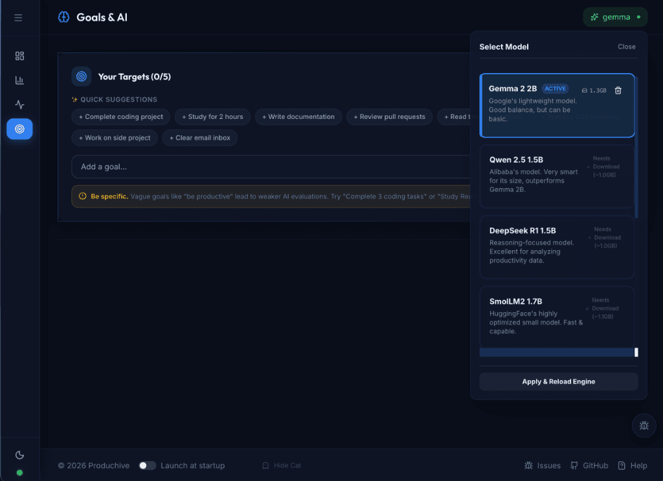Click the Productivize brain logo
This screenshot has width=663, height=481.
[63, 17]
